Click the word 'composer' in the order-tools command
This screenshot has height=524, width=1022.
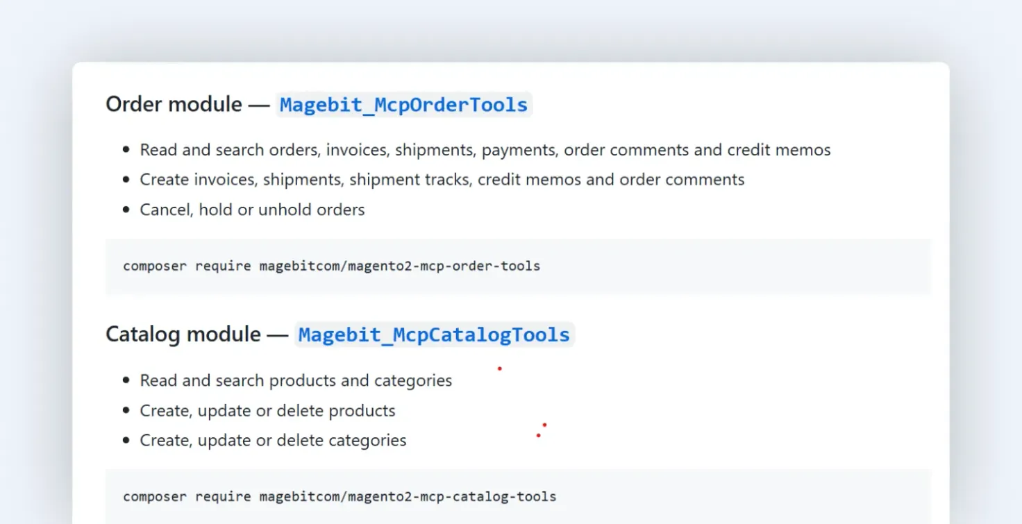click(155, 267)
